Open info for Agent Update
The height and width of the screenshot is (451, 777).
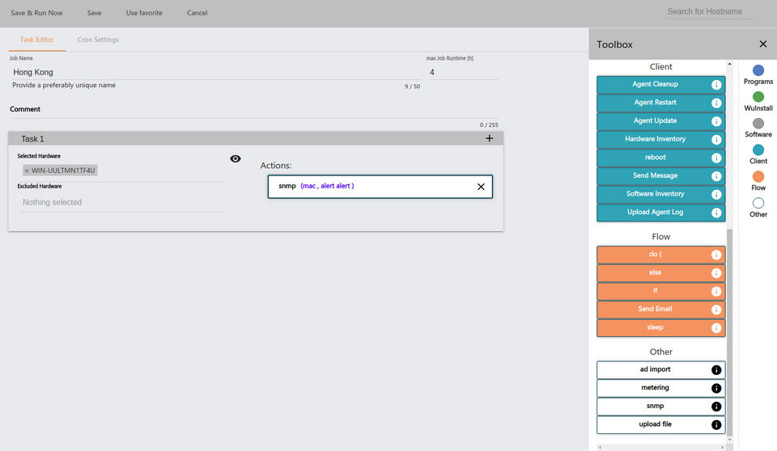pos(716,121)
